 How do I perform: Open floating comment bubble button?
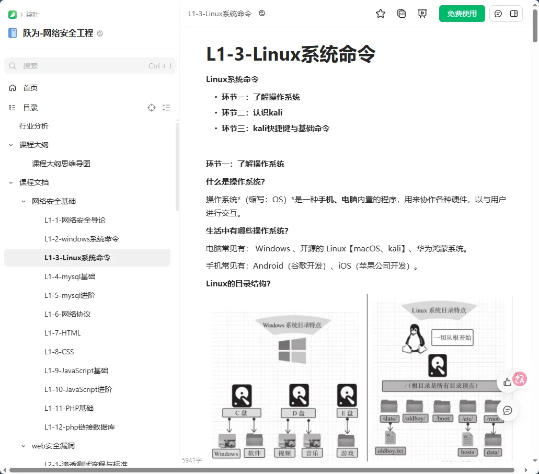click(508, 410)
